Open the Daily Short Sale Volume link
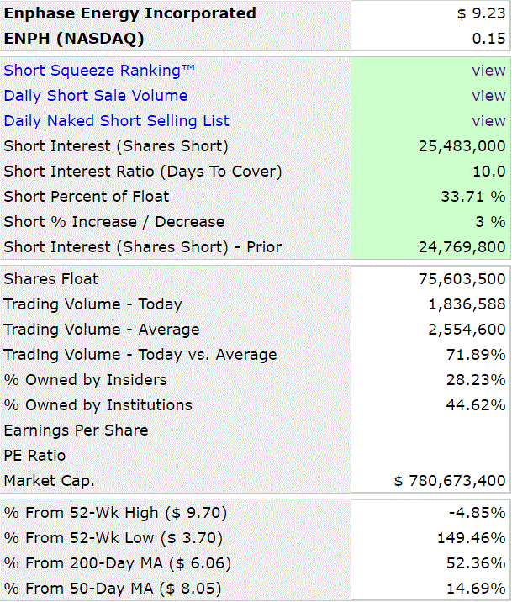The height and width of the screenshot is (602, 512). click(x=96, y=96)
